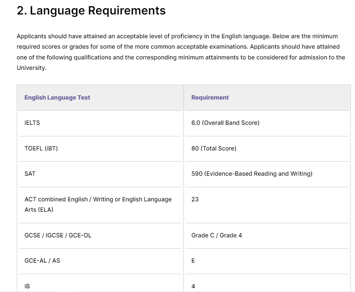The height and width of the screenshot is (292, 355).
Task: Click the word "University." ending the paragraph
Action: pos(32,68)
